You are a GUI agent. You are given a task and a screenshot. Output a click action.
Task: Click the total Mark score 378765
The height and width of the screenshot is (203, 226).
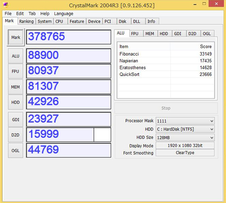pyautogui.click(x=69, y=37)
